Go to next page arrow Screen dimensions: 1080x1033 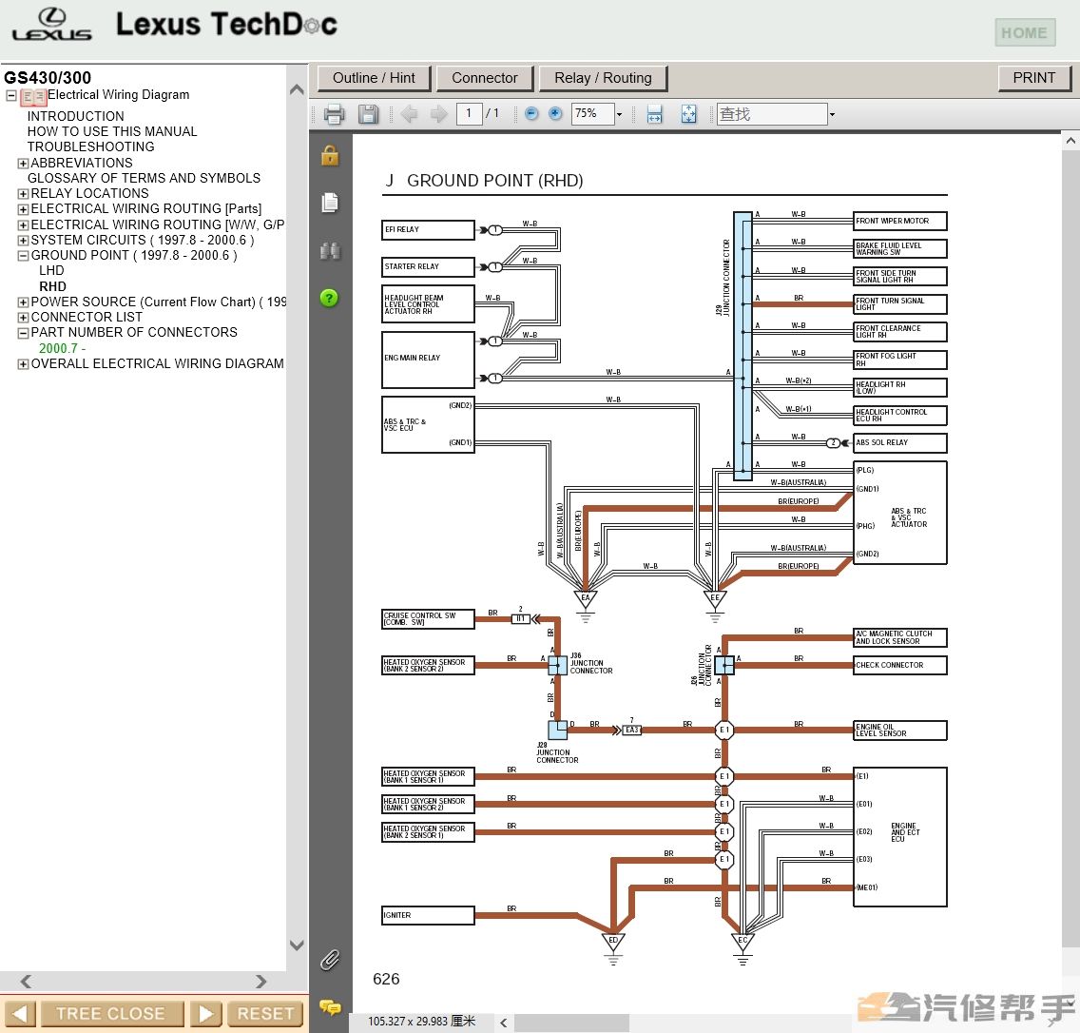tap(438, 114)
